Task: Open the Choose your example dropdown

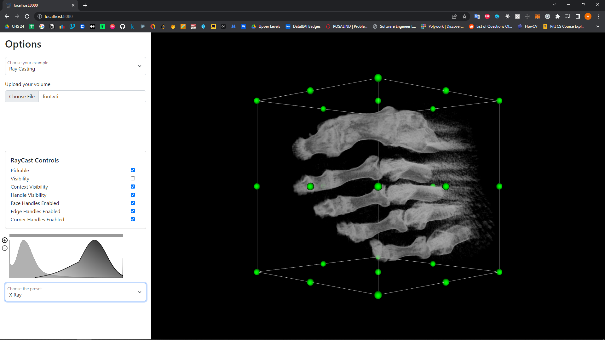Action: (x=75, y=66)
